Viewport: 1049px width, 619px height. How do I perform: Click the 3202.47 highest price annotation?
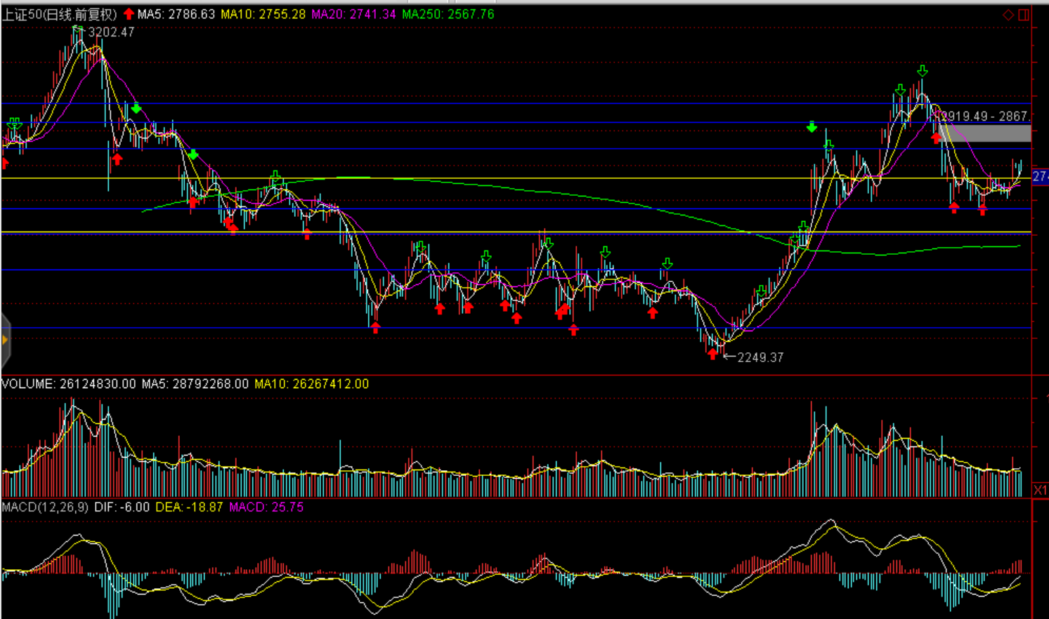pyautogui.click(x=111, y=32)
